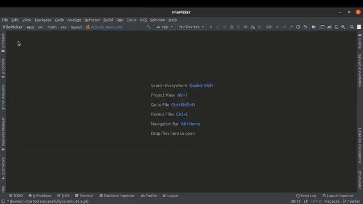Click Git push arrow icon
The height and width of the screenshot is (204, 363).
[x=291, y=27]
